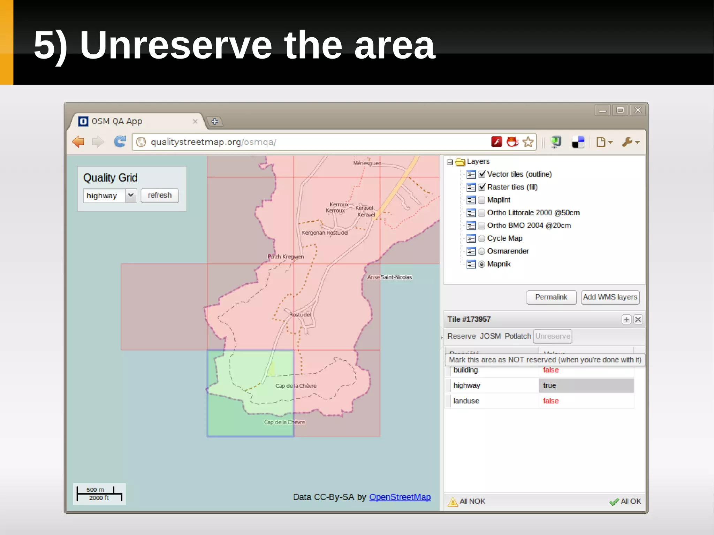Click the Cycle Map layer icon
Image resolution: width=714 pixels, height=535 pixels.
coord(471,239)
